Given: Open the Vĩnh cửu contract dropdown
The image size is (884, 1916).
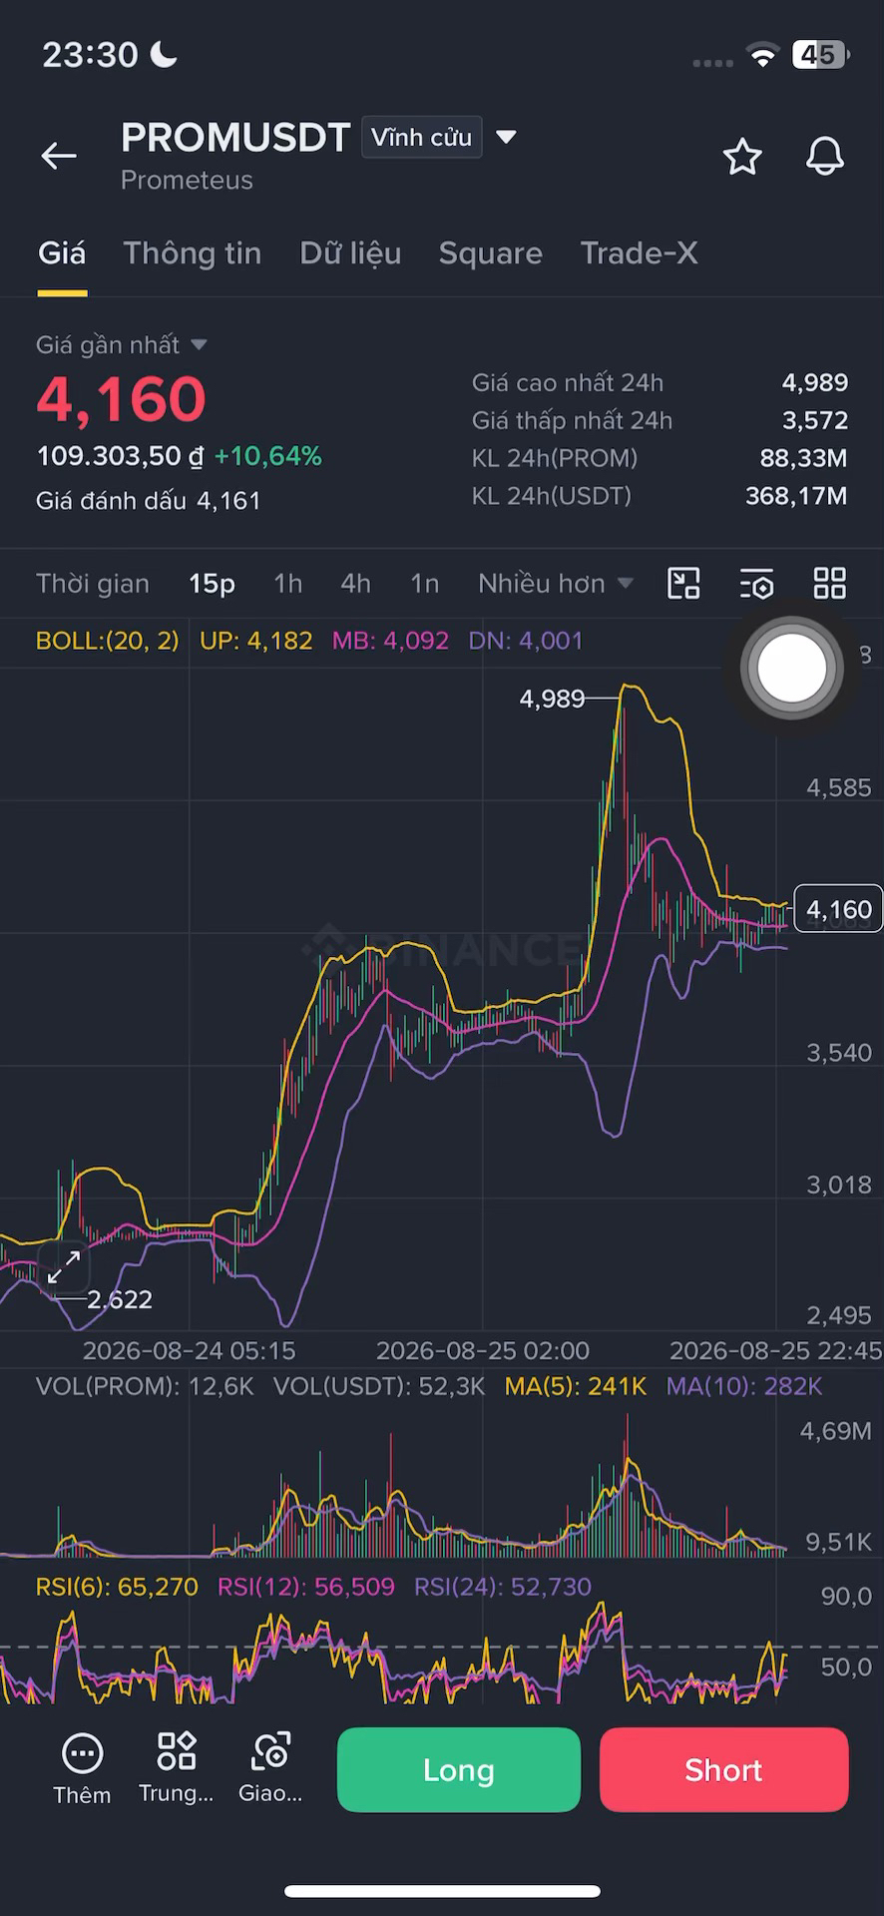Looking at the screenshot, I should (x=421, y=138).
